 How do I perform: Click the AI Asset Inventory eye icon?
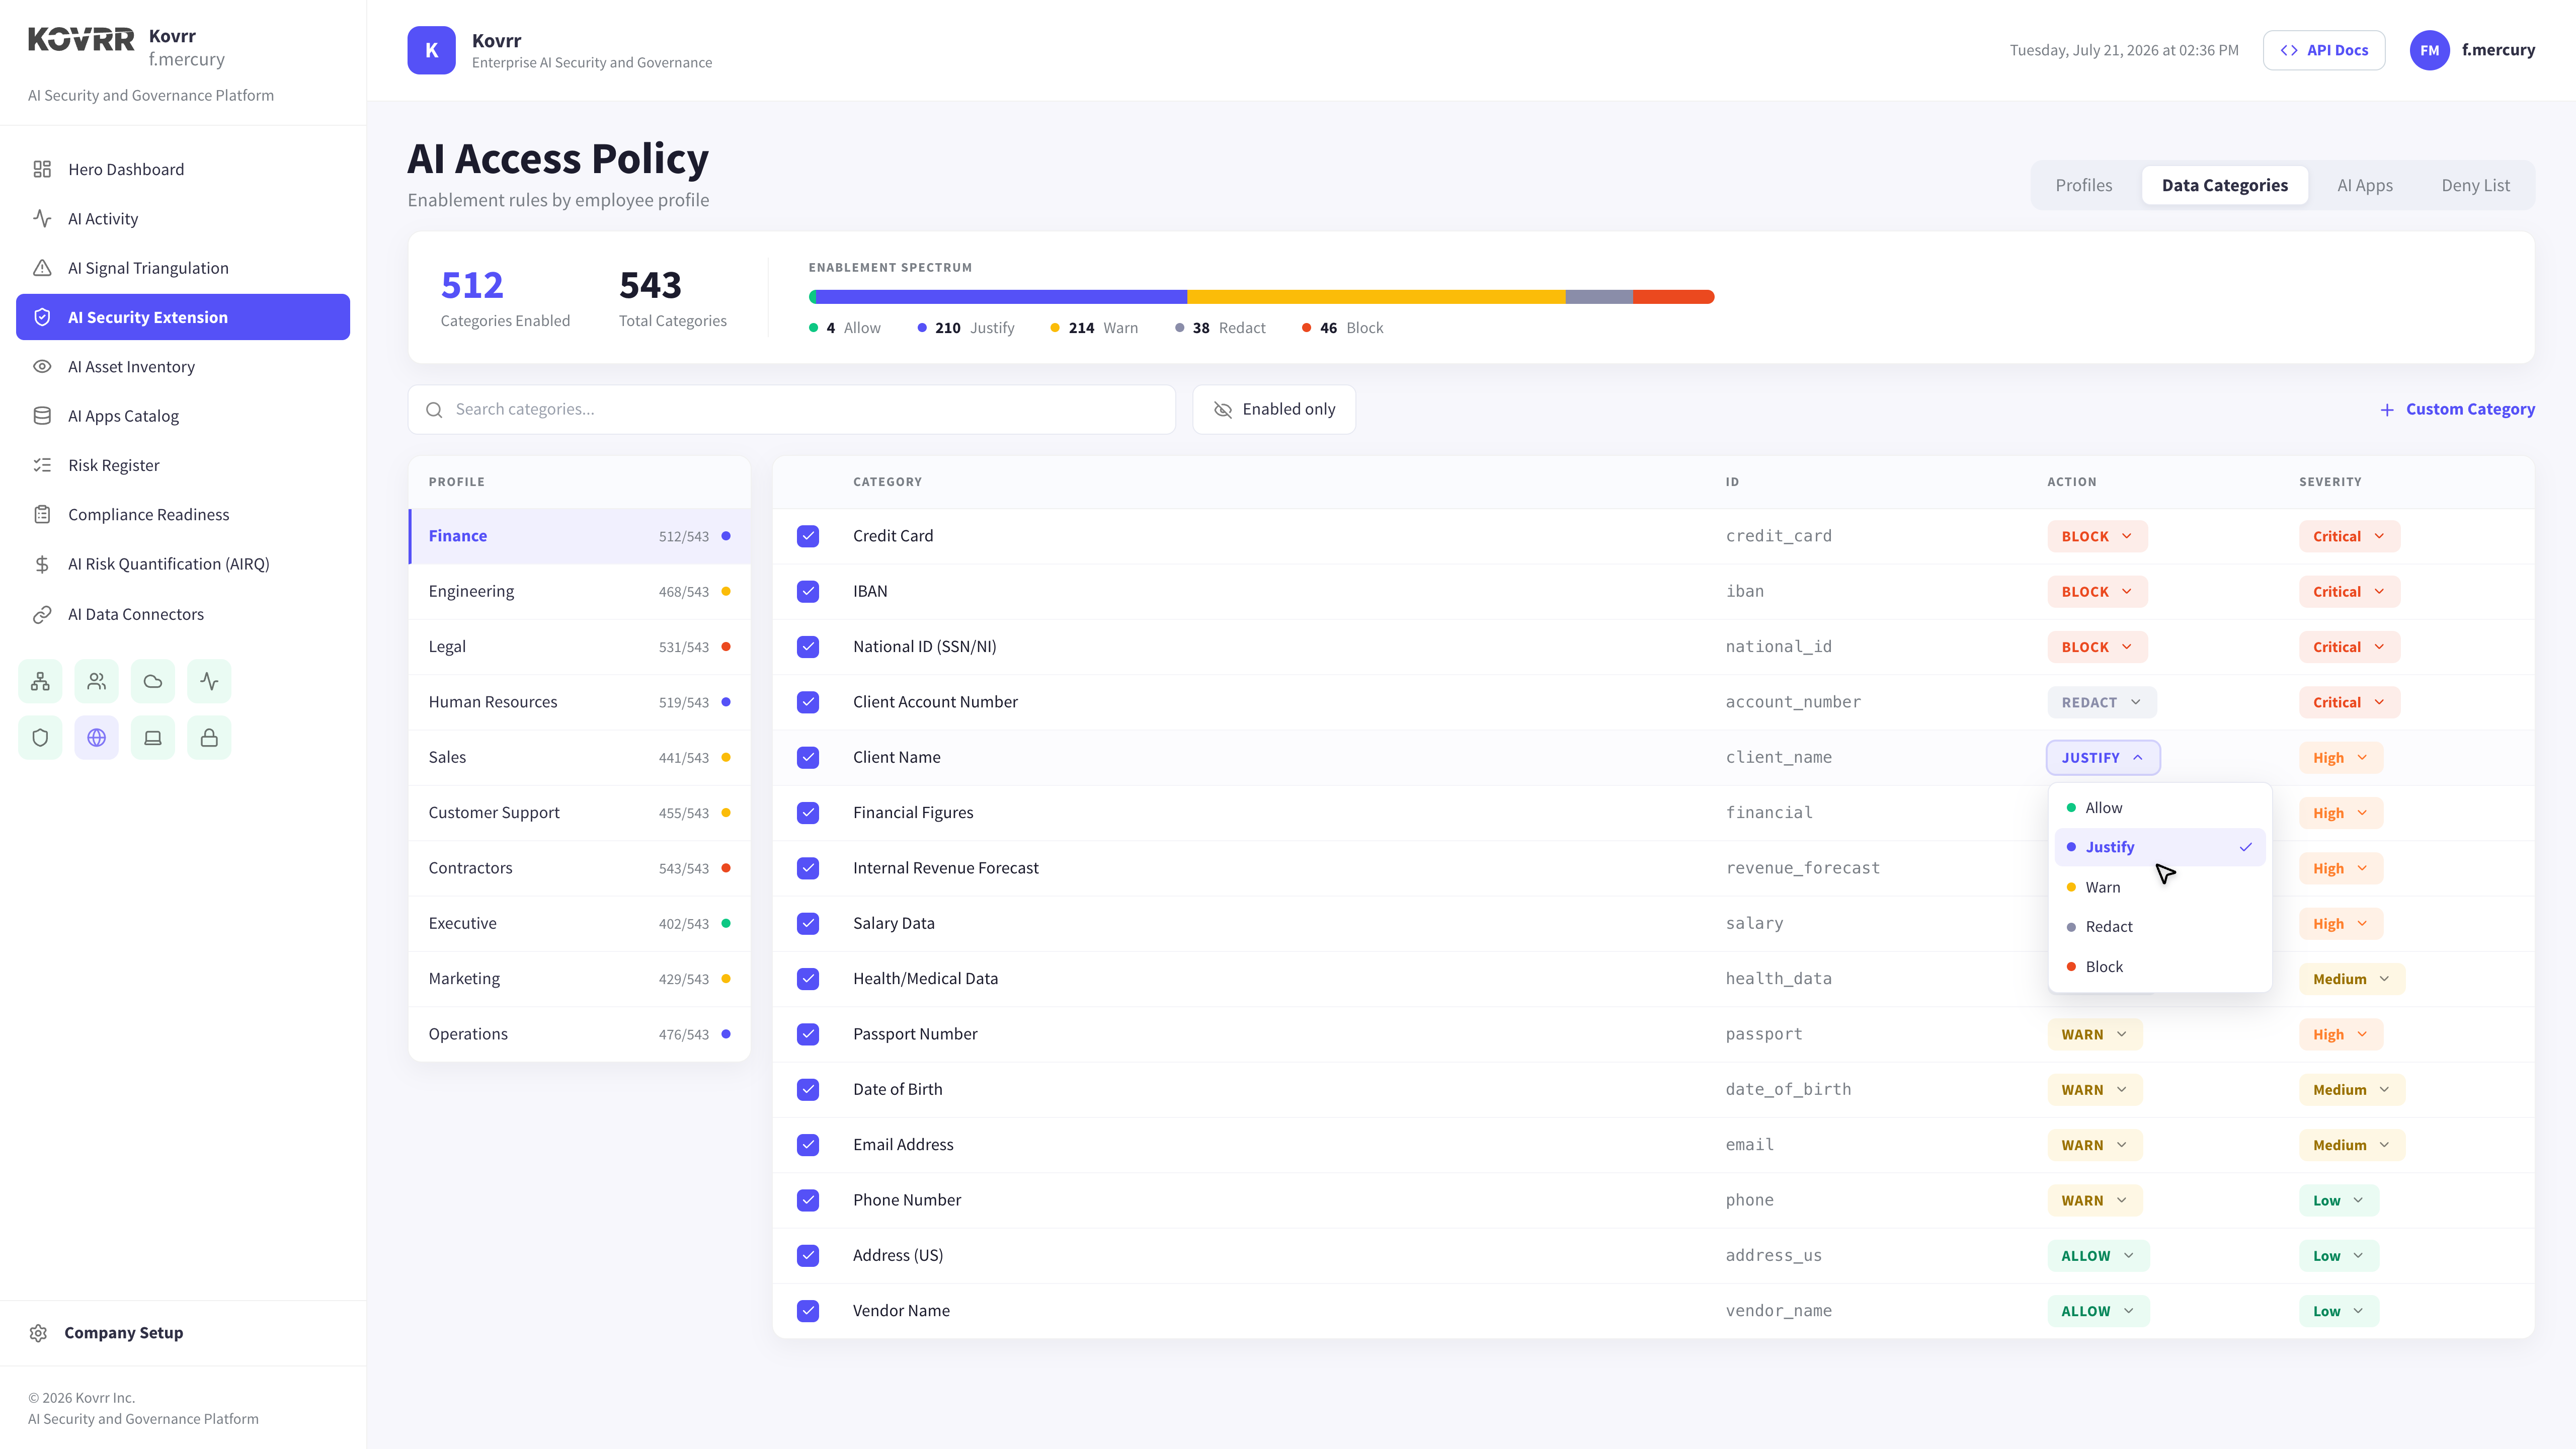42,366
